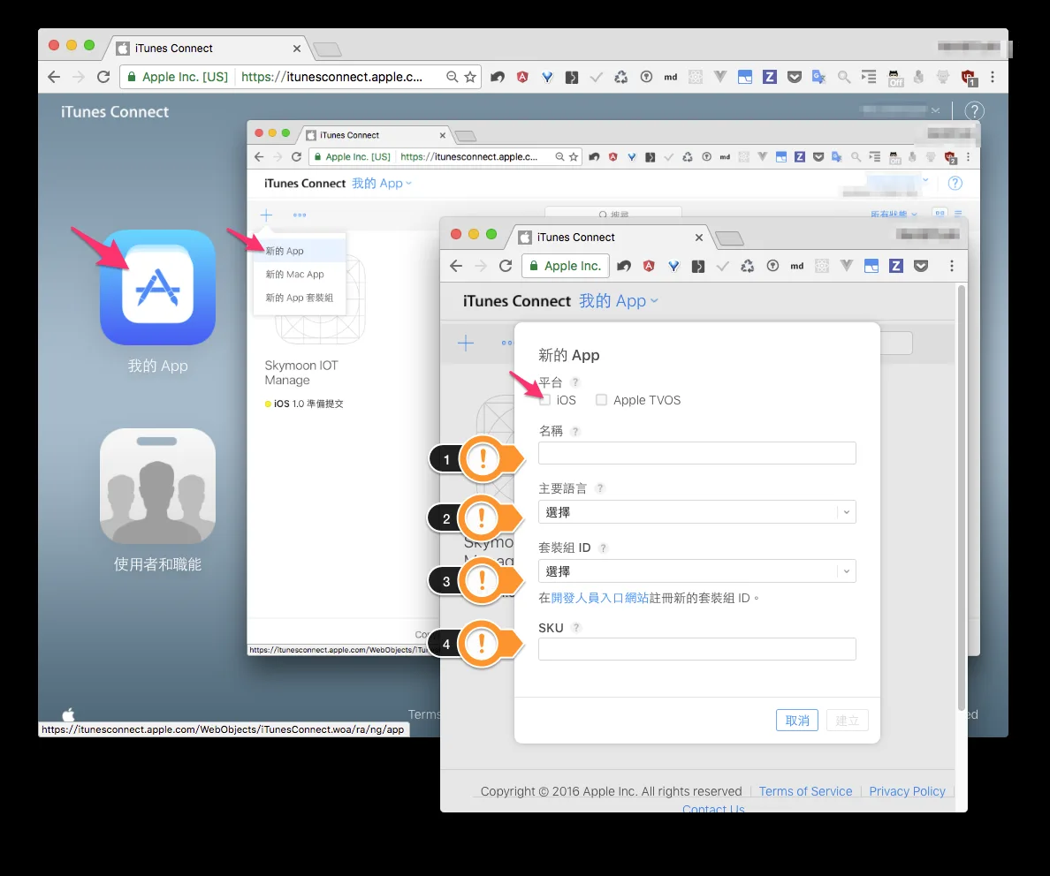
Task: Click the front window vertical scrollbar
Action: point(962,497)
